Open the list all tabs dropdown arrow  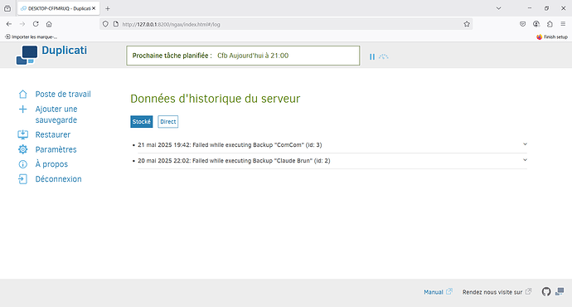498,8
